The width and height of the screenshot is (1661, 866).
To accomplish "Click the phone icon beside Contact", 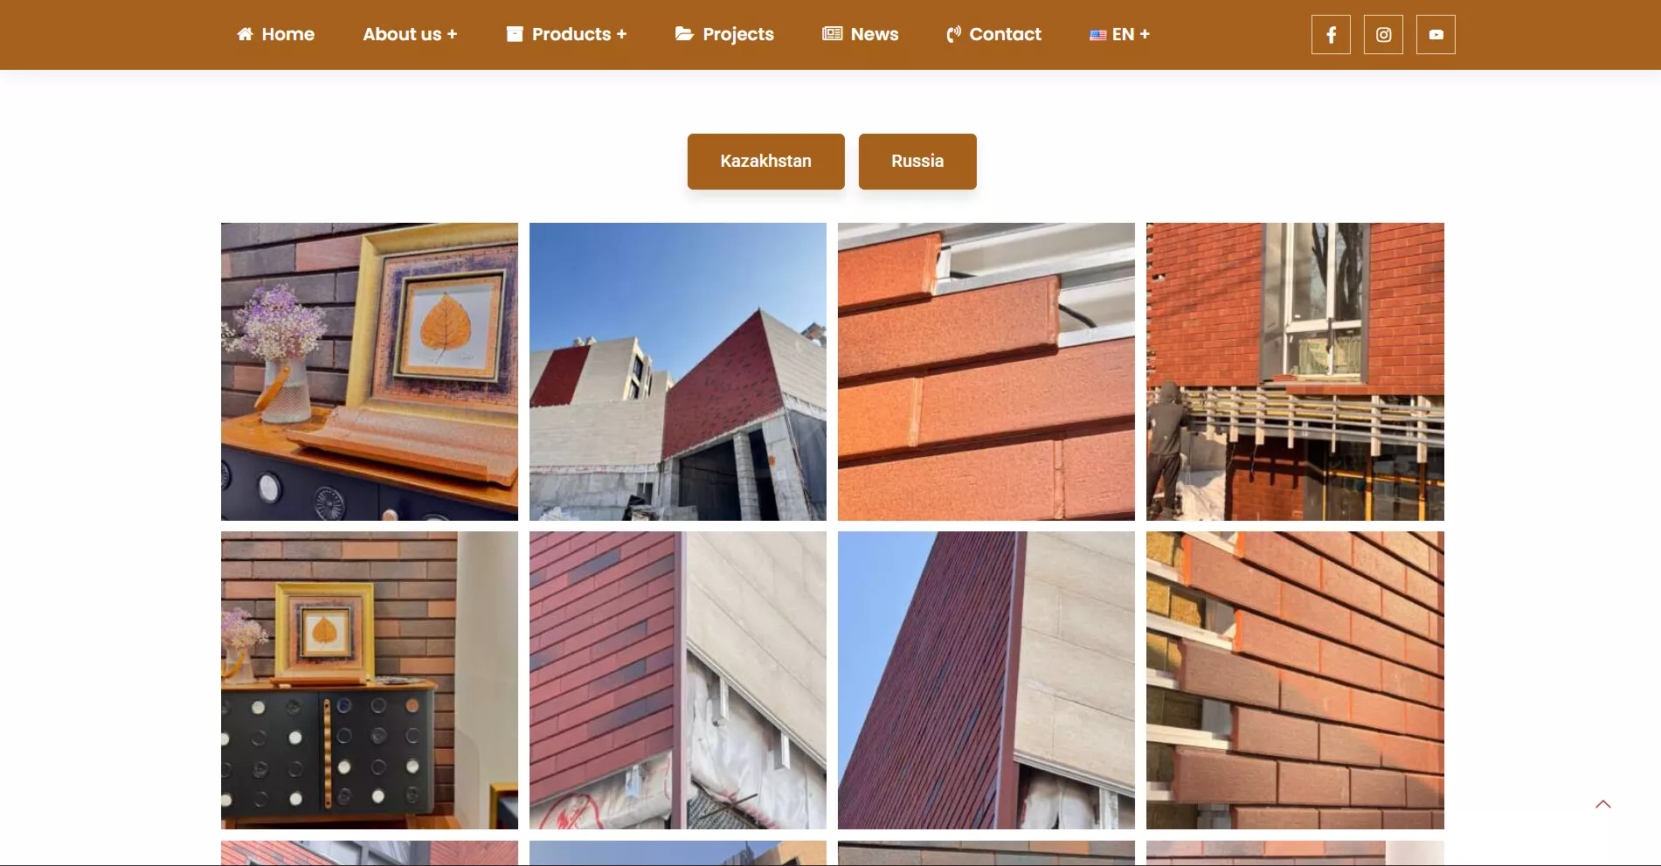I will coord(953,34).
